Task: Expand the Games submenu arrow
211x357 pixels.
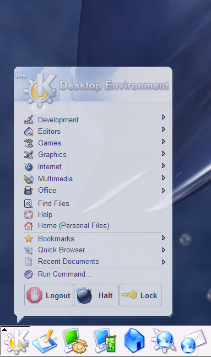Action: coord(163,141)
